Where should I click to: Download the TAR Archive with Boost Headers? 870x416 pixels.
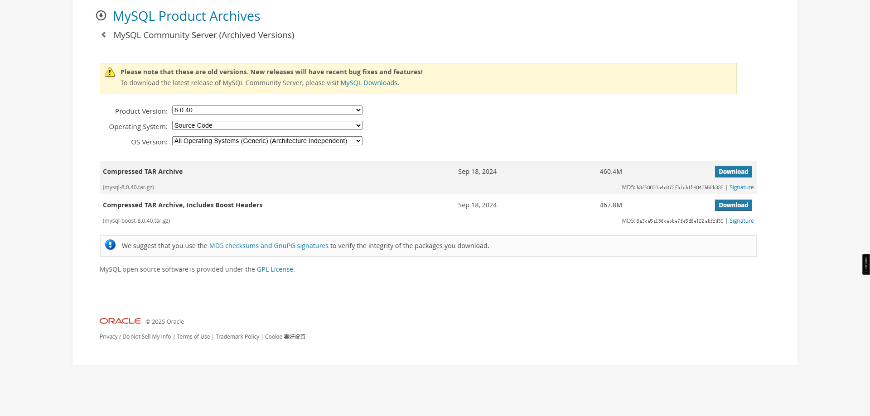[733, 205]
